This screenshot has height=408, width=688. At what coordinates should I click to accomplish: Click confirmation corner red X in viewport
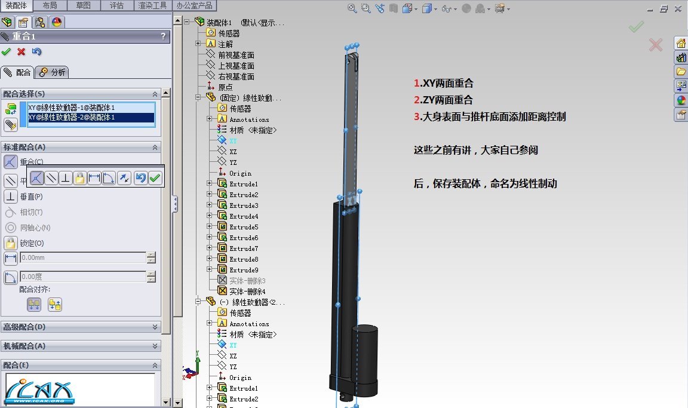click(656, 44)
